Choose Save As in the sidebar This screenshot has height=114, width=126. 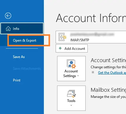pos(19,57)
